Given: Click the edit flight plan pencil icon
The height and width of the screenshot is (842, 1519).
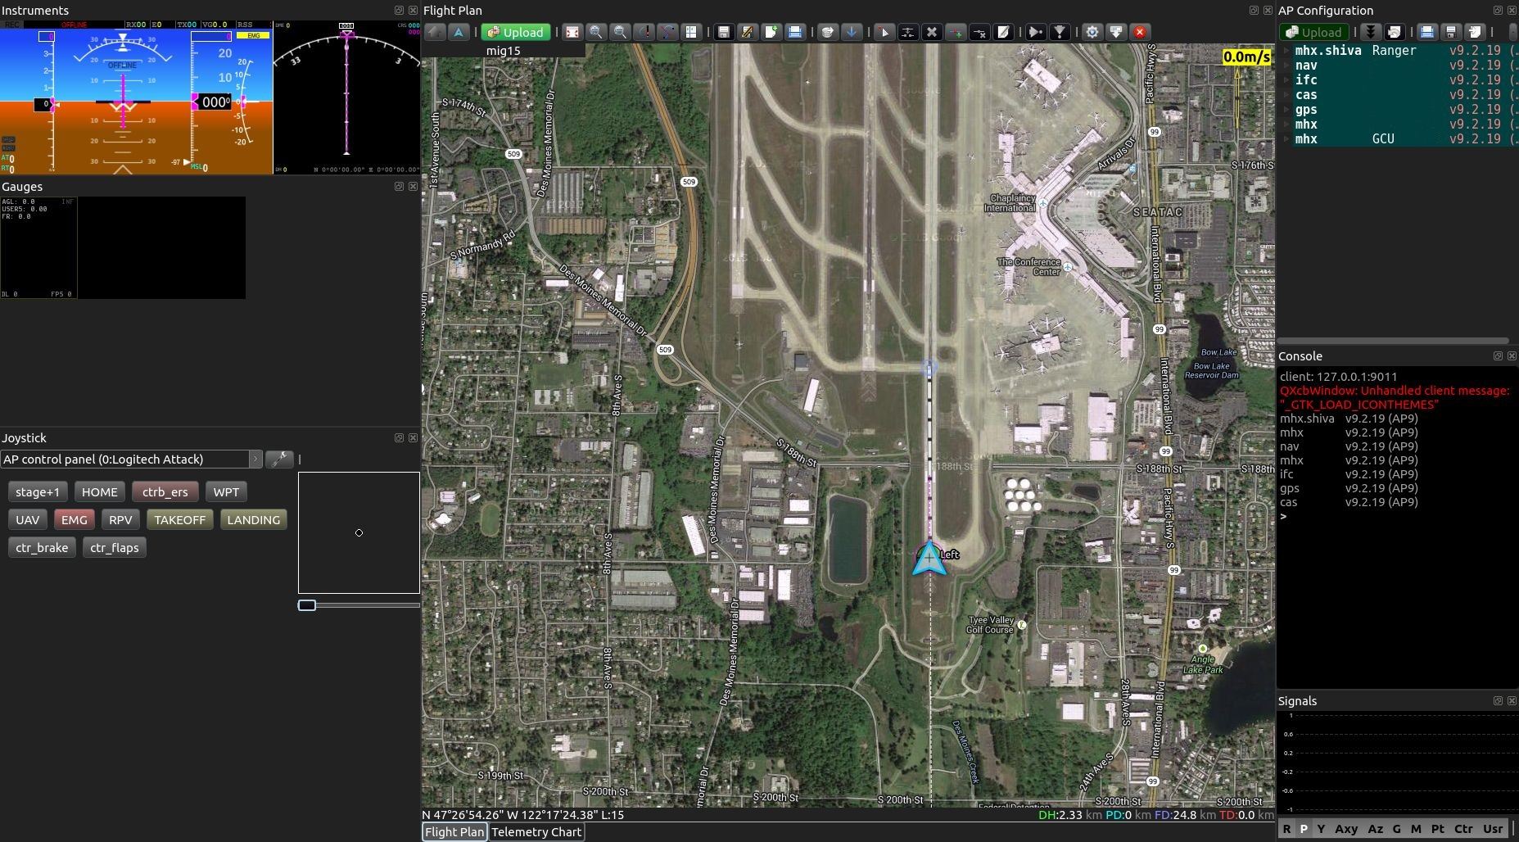Looking at the screenshot, I should (747, 32).
